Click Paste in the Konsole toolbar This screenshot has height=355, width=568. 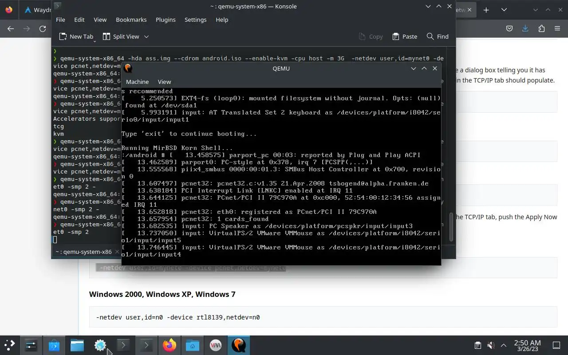(405, 36)
